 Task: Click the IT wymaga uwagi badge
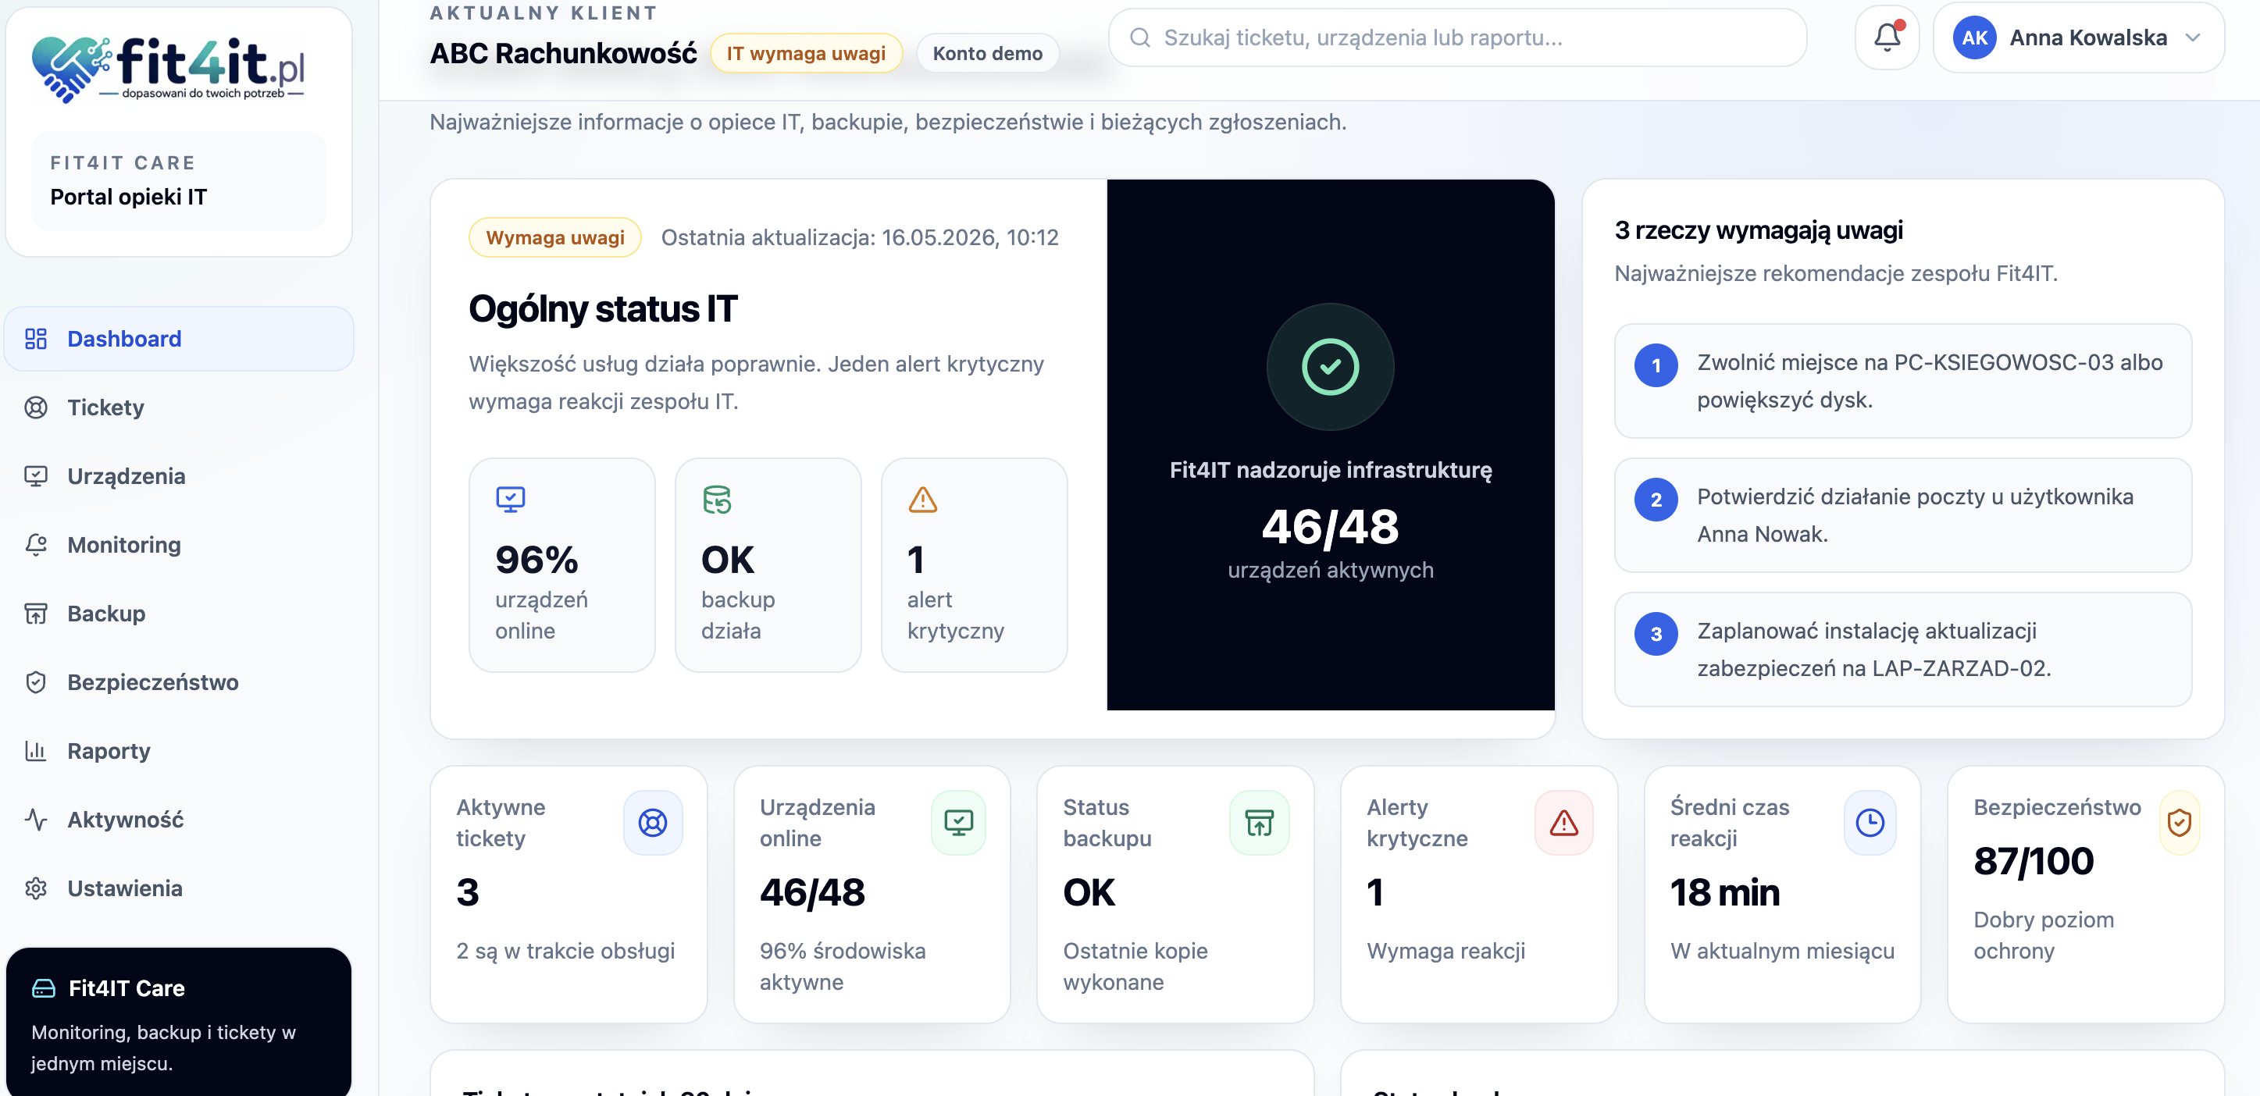tap(805, 54)
